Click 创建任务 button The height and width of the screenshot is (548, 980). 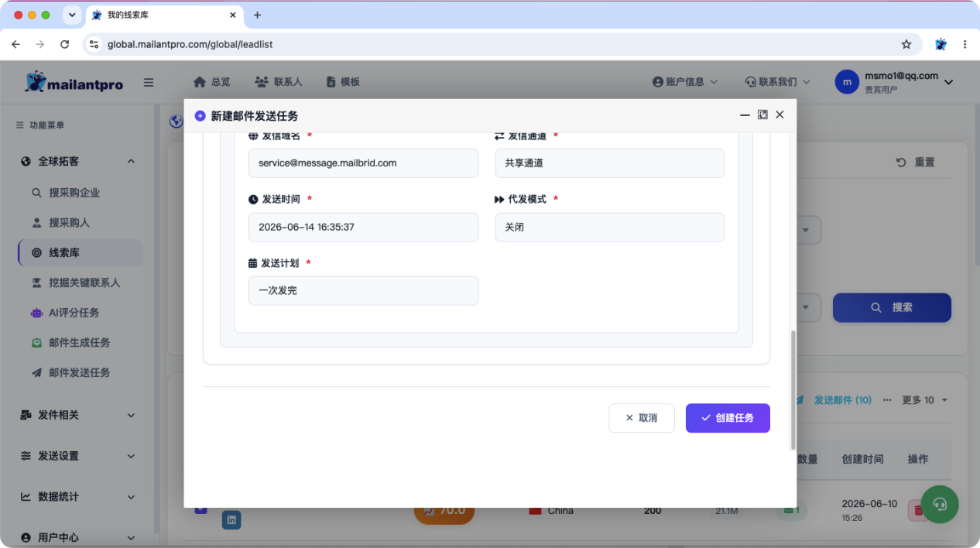(x=728, y=418)
